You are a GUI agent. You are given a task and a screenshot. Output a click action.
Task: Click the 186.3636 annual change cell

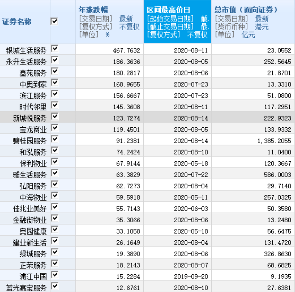tap(110, 61)
